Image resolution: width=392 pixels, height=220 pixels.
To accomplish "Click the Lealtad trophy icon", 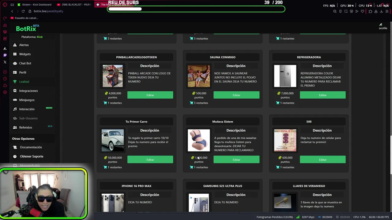I will (x=15, y=82).
